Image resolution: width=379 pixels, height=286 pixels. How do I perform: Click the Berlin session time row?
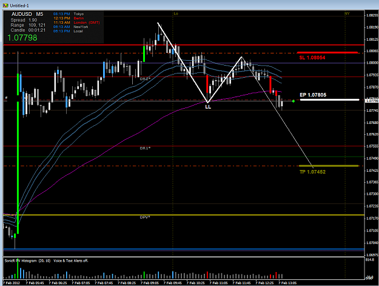[69, 18]
